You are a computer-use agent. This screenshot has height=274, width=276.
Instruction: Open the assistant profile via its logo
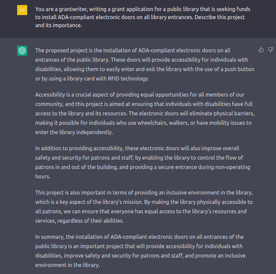coord(22,51)
